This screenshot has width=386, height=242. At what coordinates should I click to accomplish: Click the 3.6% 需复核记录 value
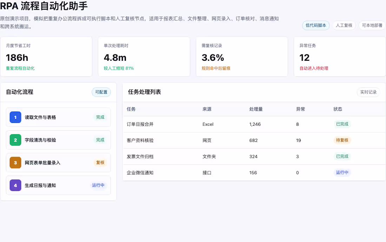pyautogui.click(x=213, y=58)
